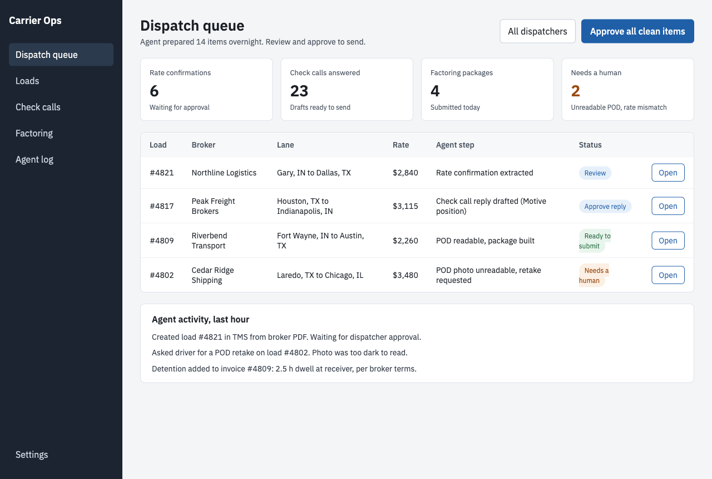Open Settings at the sidebar bottom
The width and height of the screenshot is (712, 479).
pyautogui.click(x=61, y=454)
